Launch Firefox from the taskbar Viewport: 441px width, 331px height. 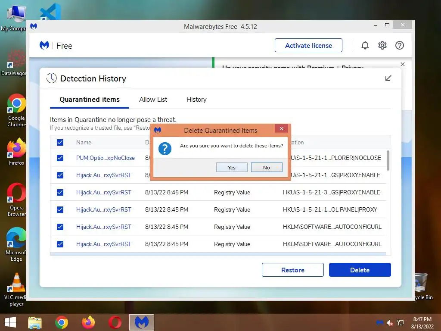[x=88, y=322]
